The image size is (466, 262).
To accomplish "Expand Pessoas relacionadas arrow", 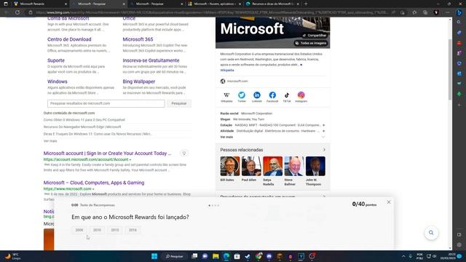I will coord(324,150).
